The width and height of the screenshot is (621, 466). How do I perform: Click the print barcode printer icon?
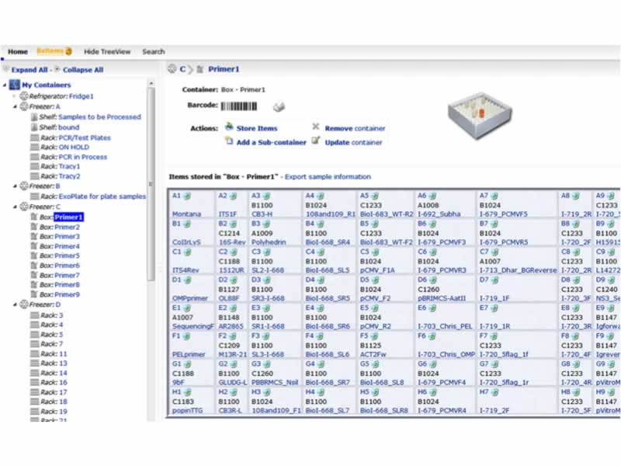pos(279,106)
